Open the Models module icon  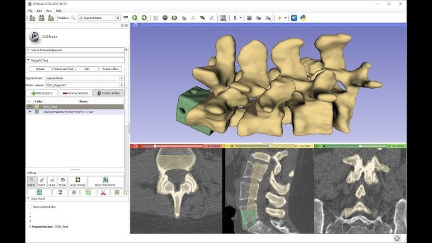pos(174,18)
